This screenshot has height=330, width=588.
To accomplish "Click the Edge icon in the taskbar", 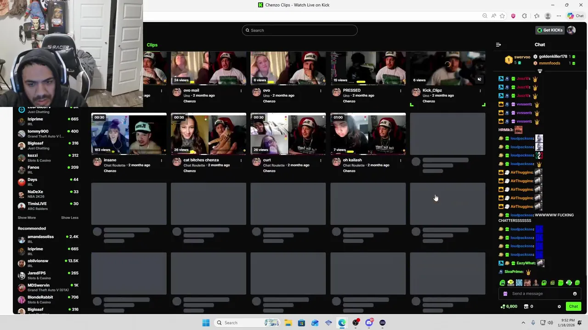I will [342, 323].
